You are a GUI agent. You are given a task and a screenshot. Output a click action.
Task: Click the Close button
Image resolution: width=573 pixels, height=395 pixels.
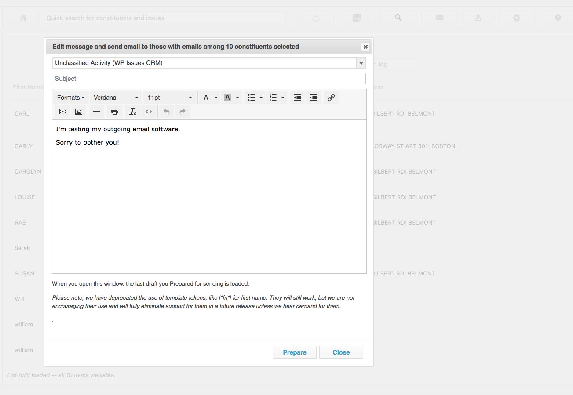pyautogui.click(x=341, y=352)
